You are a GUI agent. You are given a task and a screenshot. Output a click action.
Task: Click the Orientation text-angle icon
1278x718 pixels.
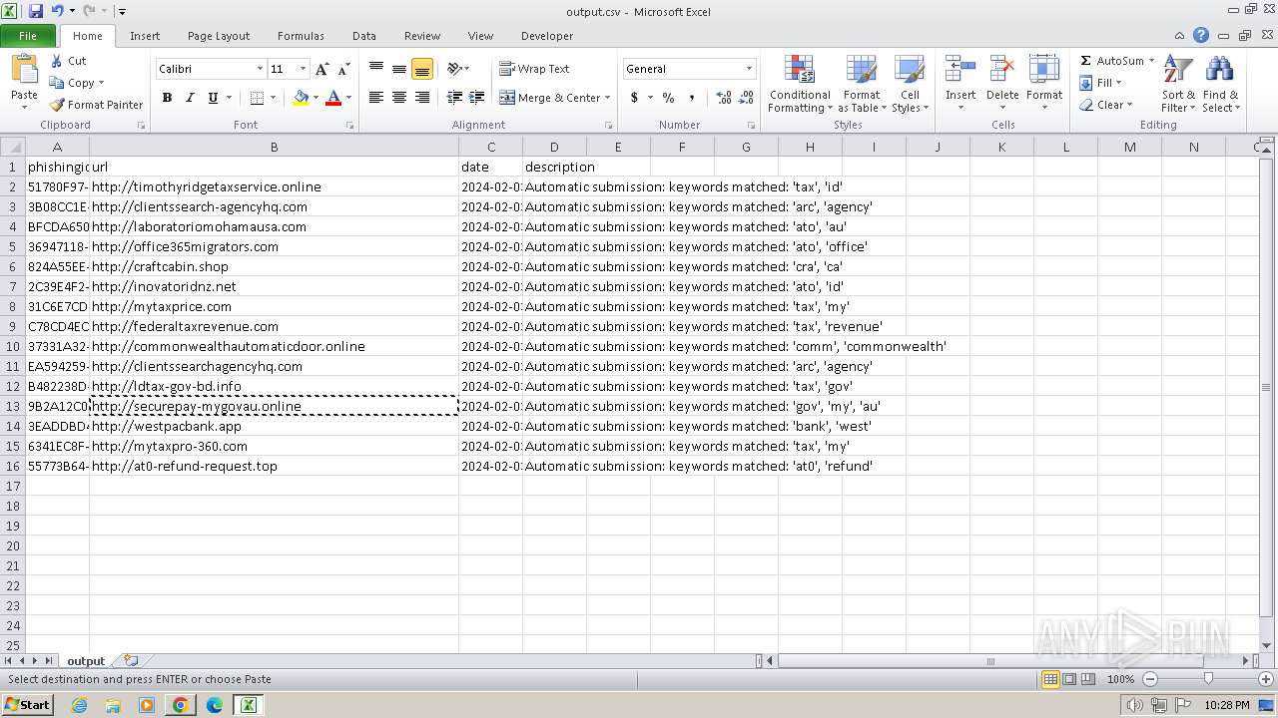point(454,69)
